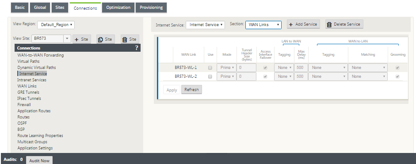The width and height of the screenshot is (416, 164).
Task: Toggle Access Interface Failover for BR573-WL-2
Action: [x=265, y=76]
